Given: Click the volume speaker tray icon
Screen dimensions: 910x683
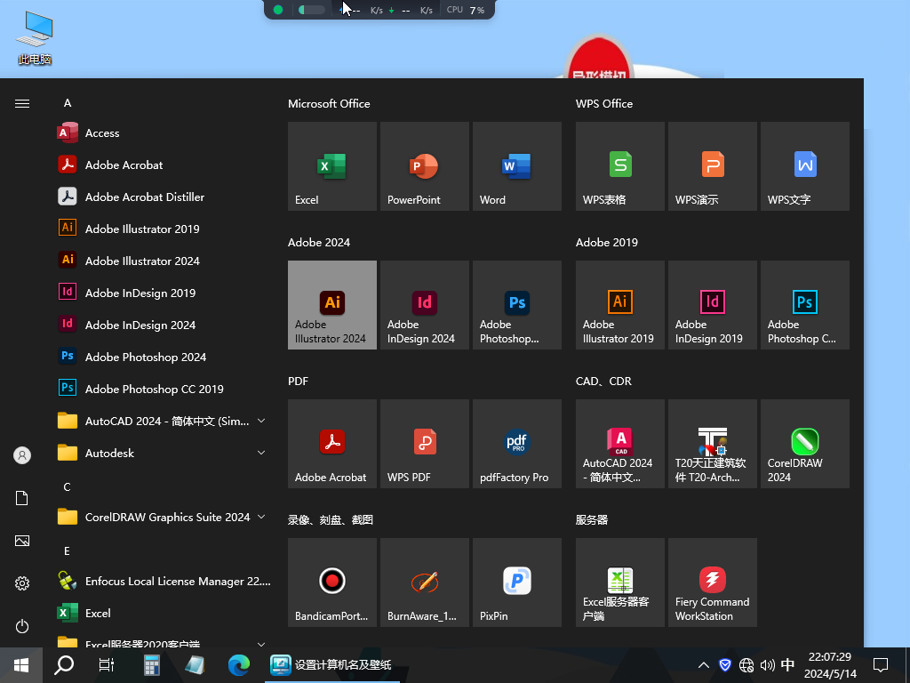Looking at the screenshot, I should (x=767, y=665).
